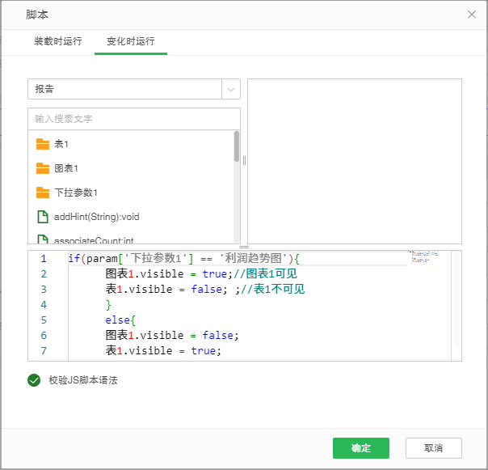The height and width of the screenshot is (470, 488).
Task: Click the 下拉参数1 folder icon
Action: tap(43, 193)
